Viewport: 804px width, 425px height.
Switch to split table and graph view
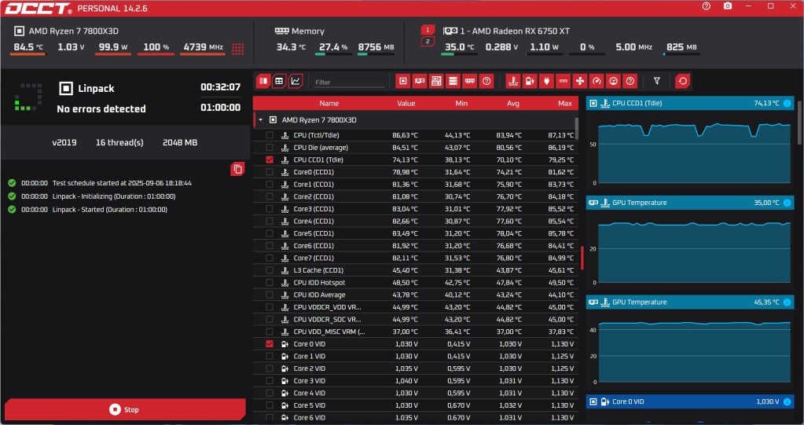[x=263, y=81]
